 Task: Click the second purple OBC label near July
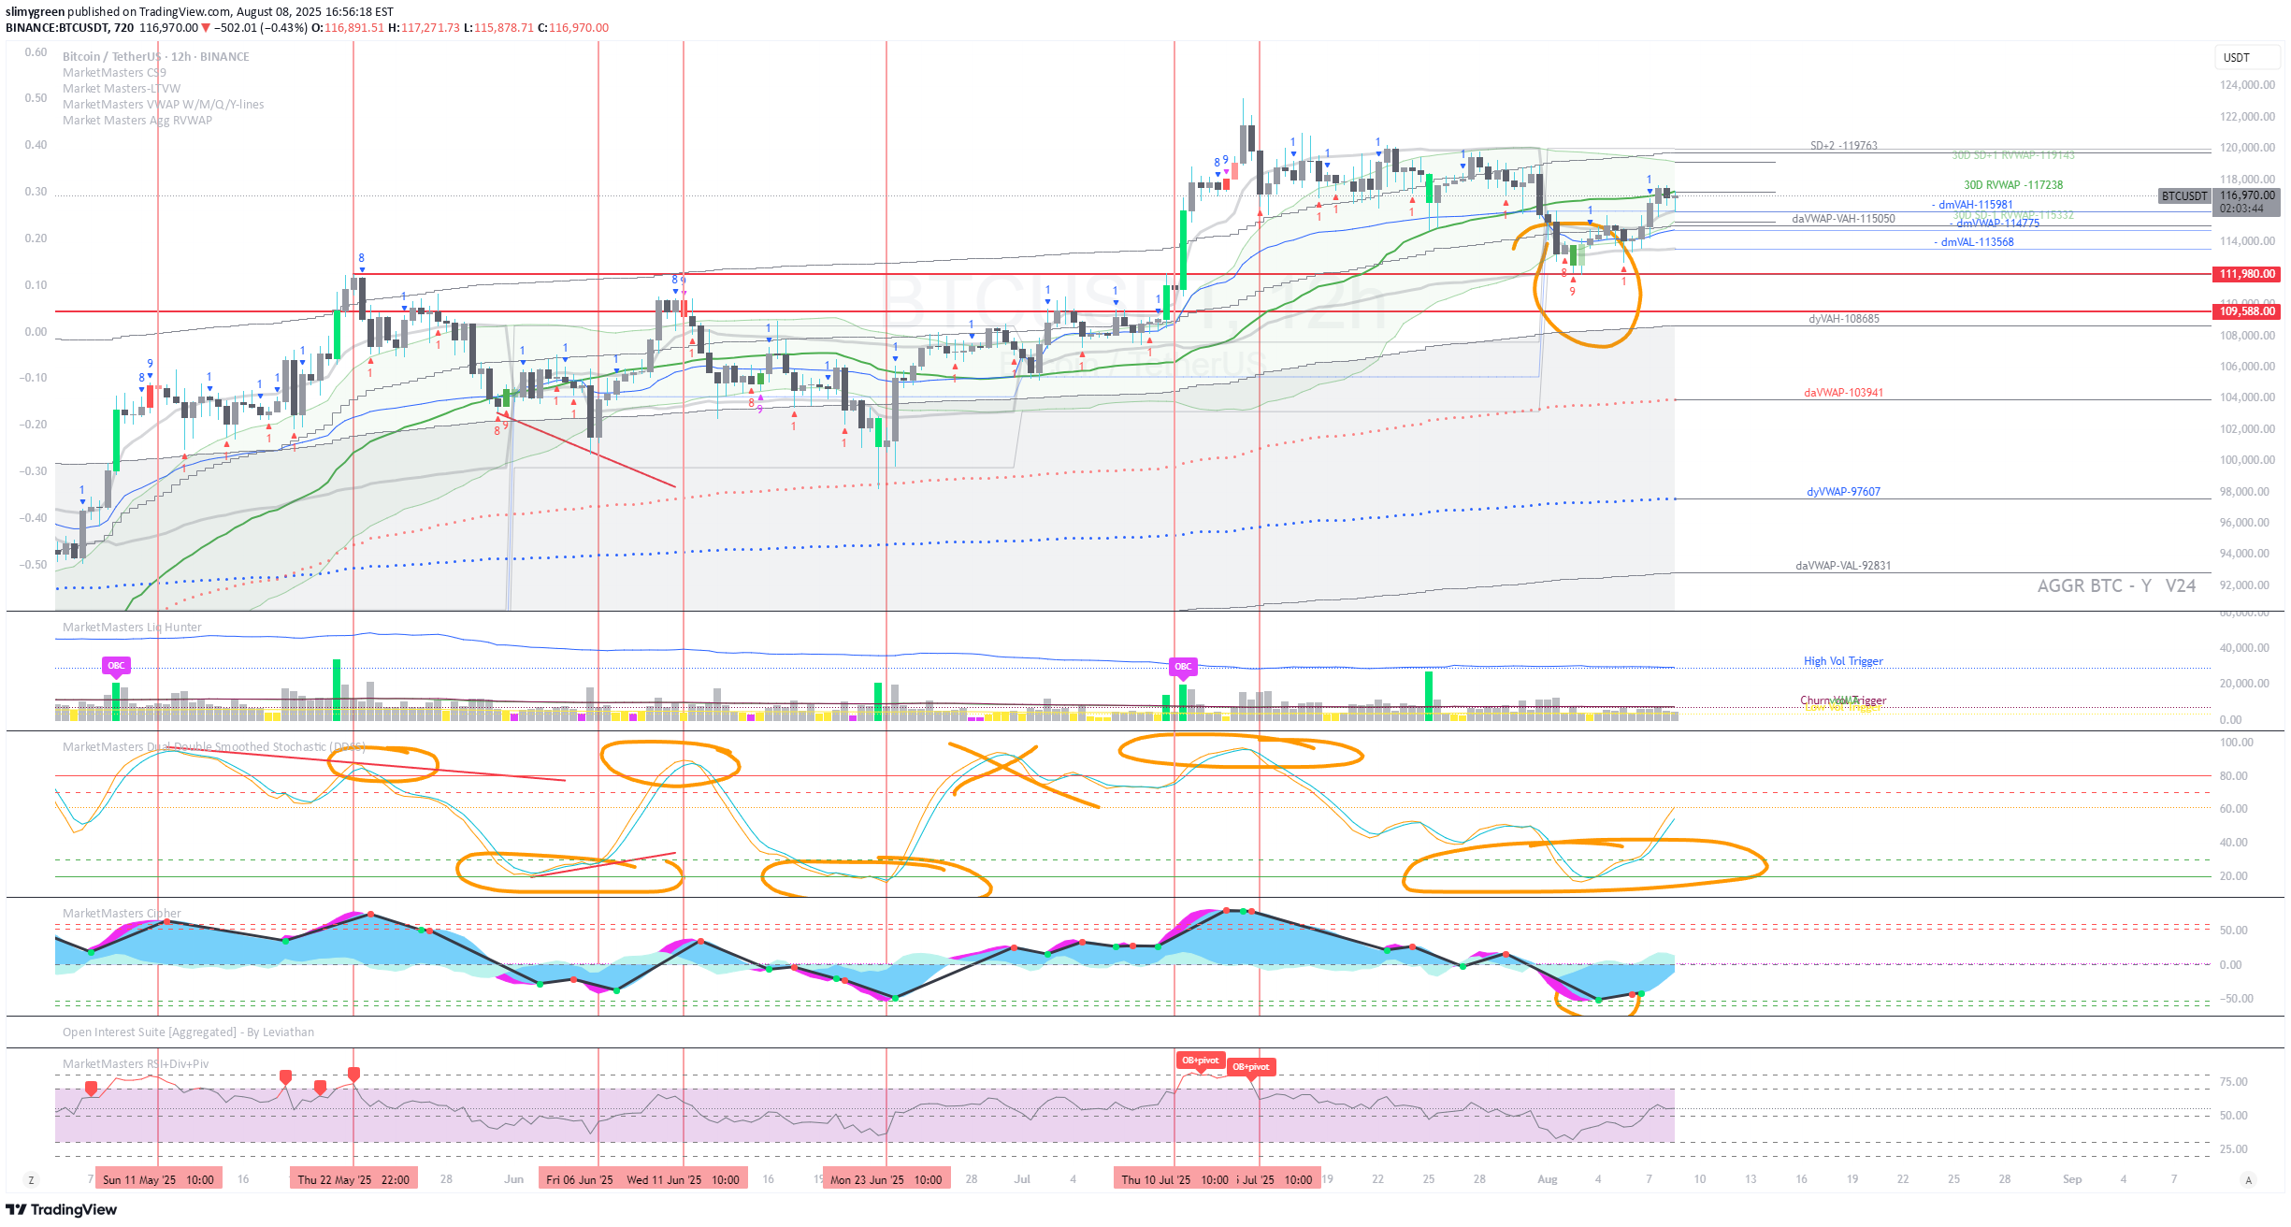click(1183, 667)
